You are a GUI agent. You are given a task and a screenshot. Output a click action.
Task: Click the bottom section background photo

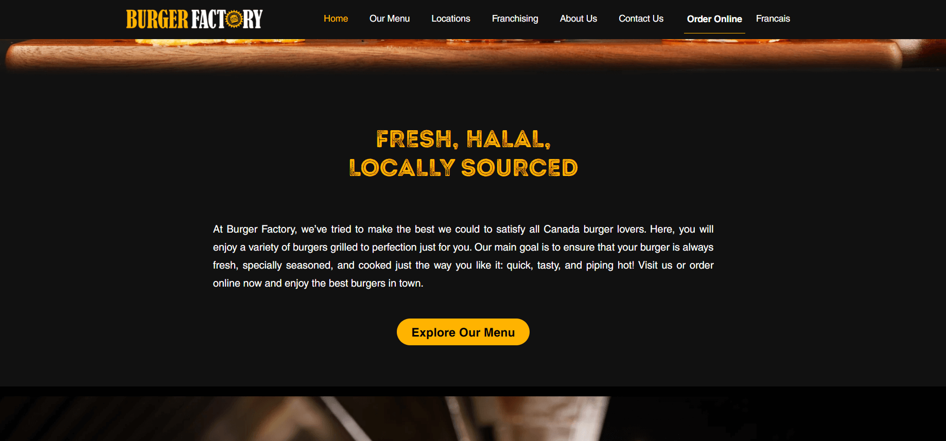coord(473,418)
